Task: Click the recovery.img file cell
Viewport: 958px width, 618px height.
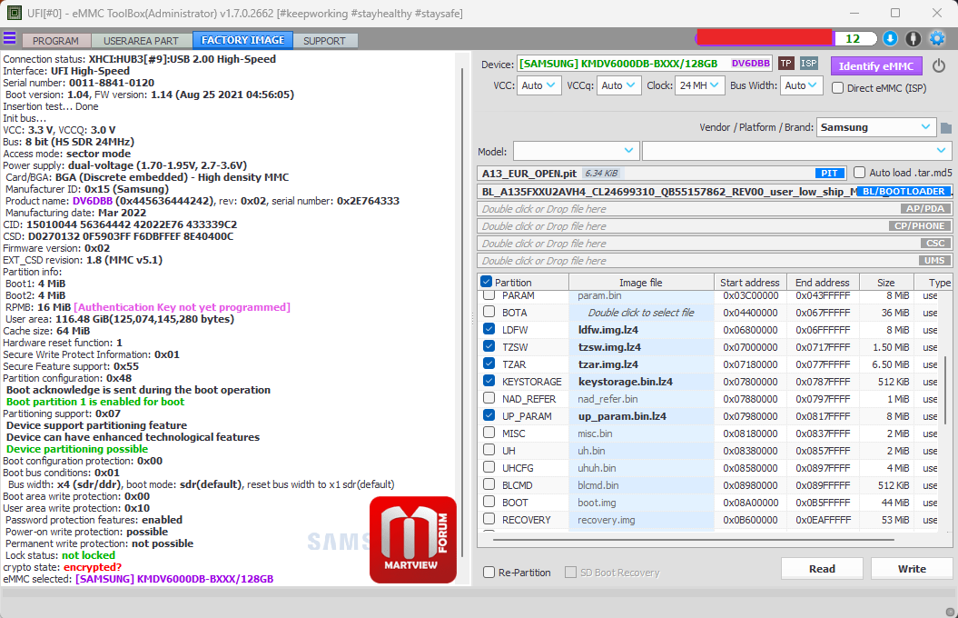Action: pyautogui.click(x=641, y=520)
